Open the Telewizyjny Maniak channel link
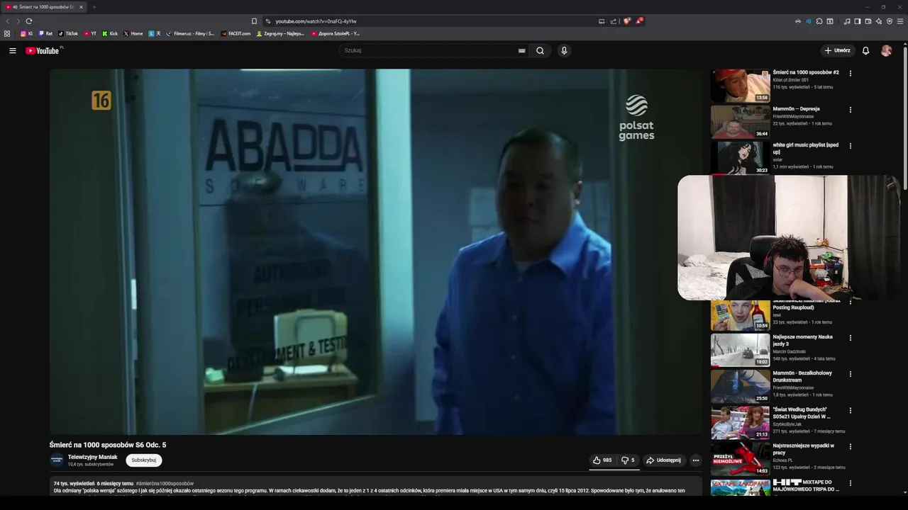Image resolution: width=908 pixels, height=510 pixels. coord(92,457)
